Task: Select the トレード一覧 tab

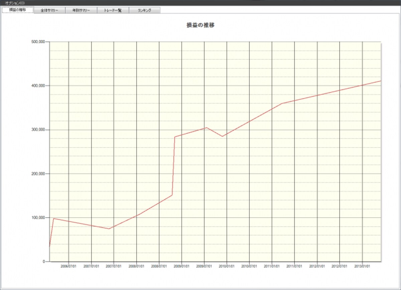Action: [x=113, y=10]
